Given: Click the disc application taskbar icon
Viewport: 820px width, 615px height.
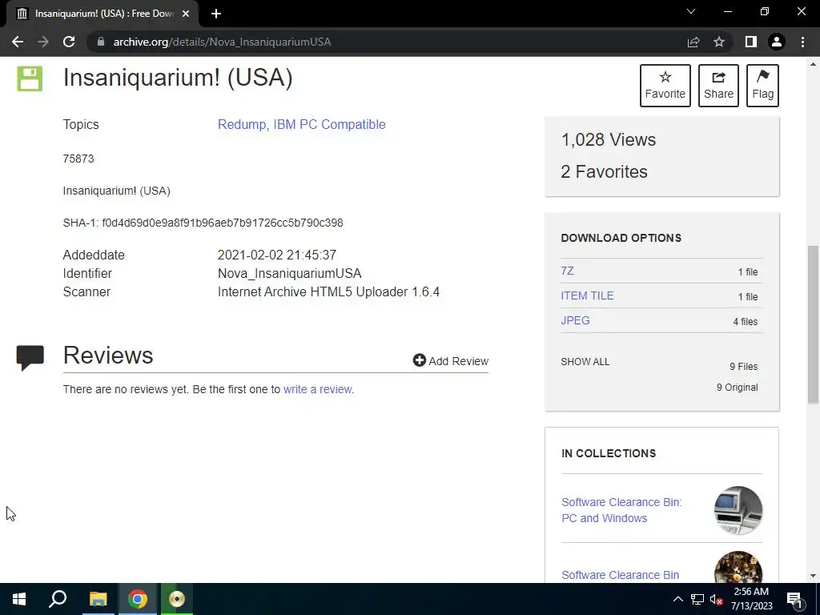Looking at the screenshot, I should point(177,599).
